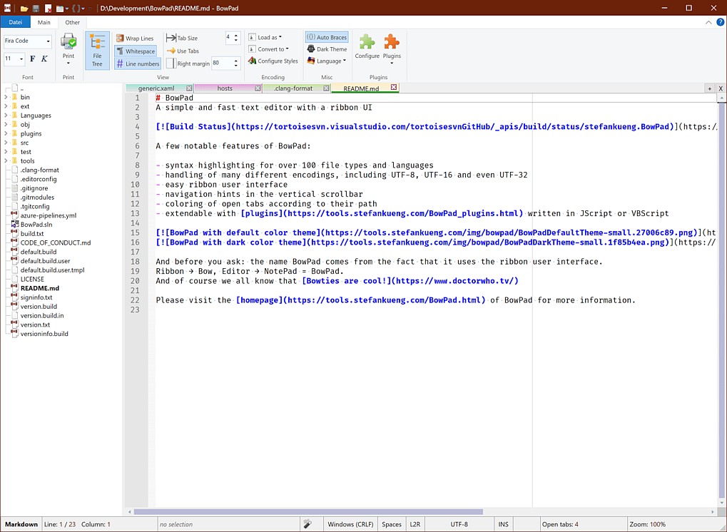The image size is (727, 532).
Task: Click the close document icon in quick access toolbar
Action: 49,9
